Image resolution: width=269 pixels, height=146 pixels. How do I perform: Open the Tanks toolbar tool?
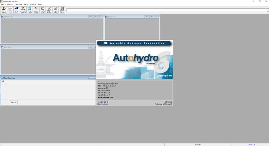pyautogui.click(x=30, y=10)
